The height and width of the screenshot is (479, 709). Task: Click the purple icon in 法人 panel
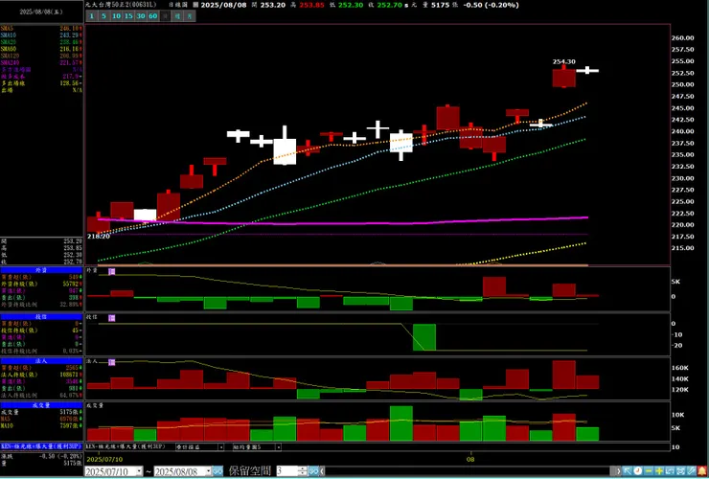pyautogui.click(x=112, y=362)
